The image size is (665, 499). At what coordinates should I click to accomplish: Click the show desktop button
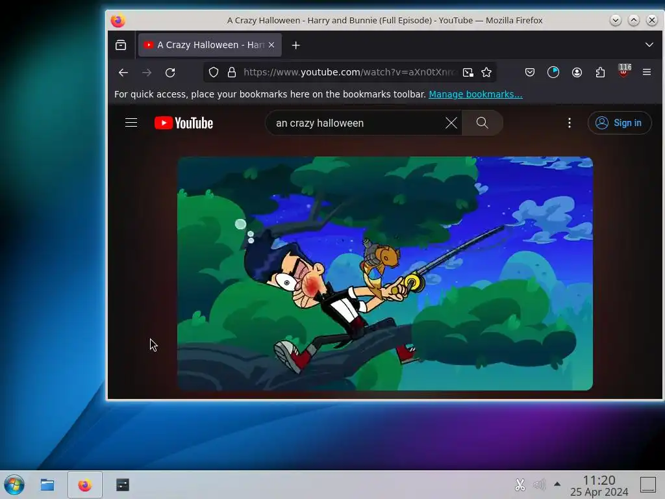point(648,485)
